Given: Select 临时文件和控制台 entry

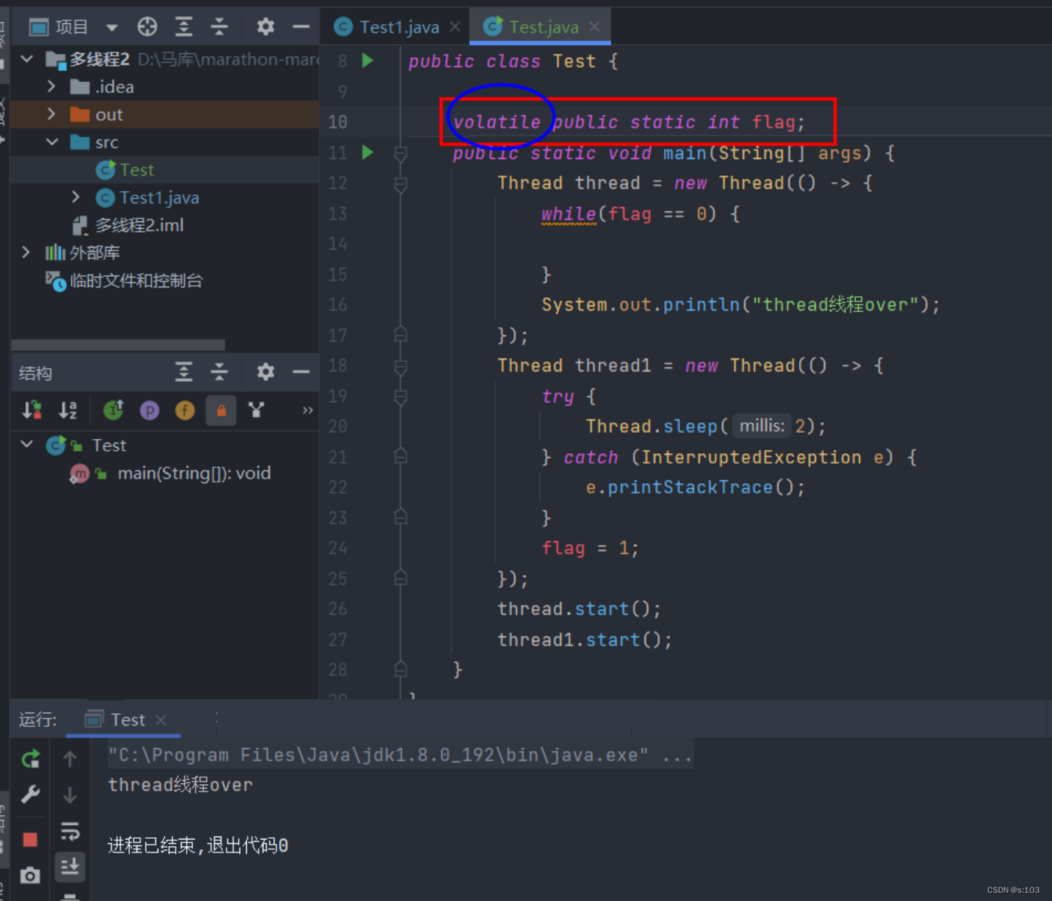Looking at the screenshot, I should click(x=124, y=281).
